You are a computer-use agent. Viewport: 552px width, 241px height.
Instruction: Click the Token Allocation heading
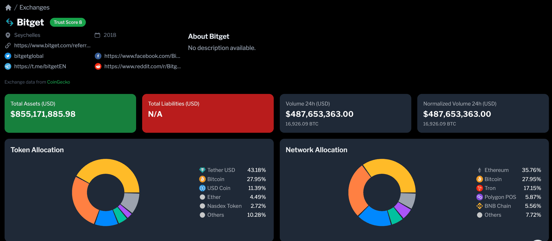37,150
